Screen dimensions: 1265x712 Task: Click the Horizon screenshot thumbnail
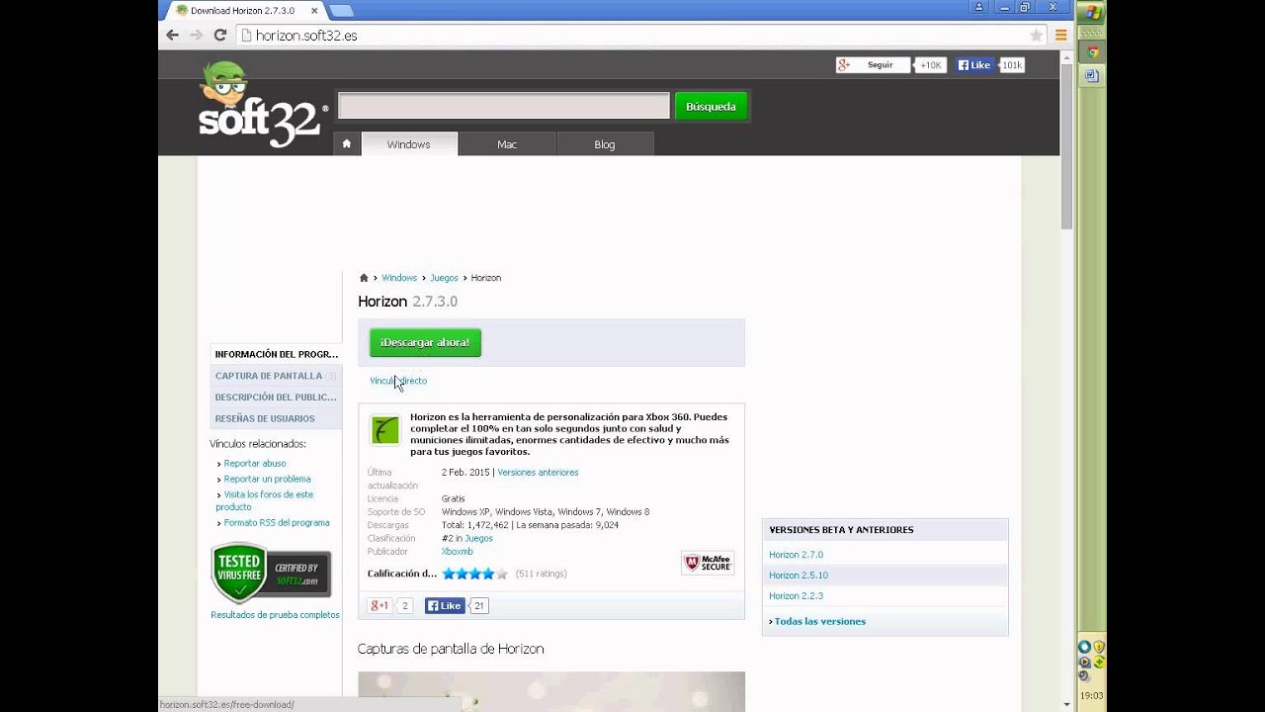click(x=551, y=691)
